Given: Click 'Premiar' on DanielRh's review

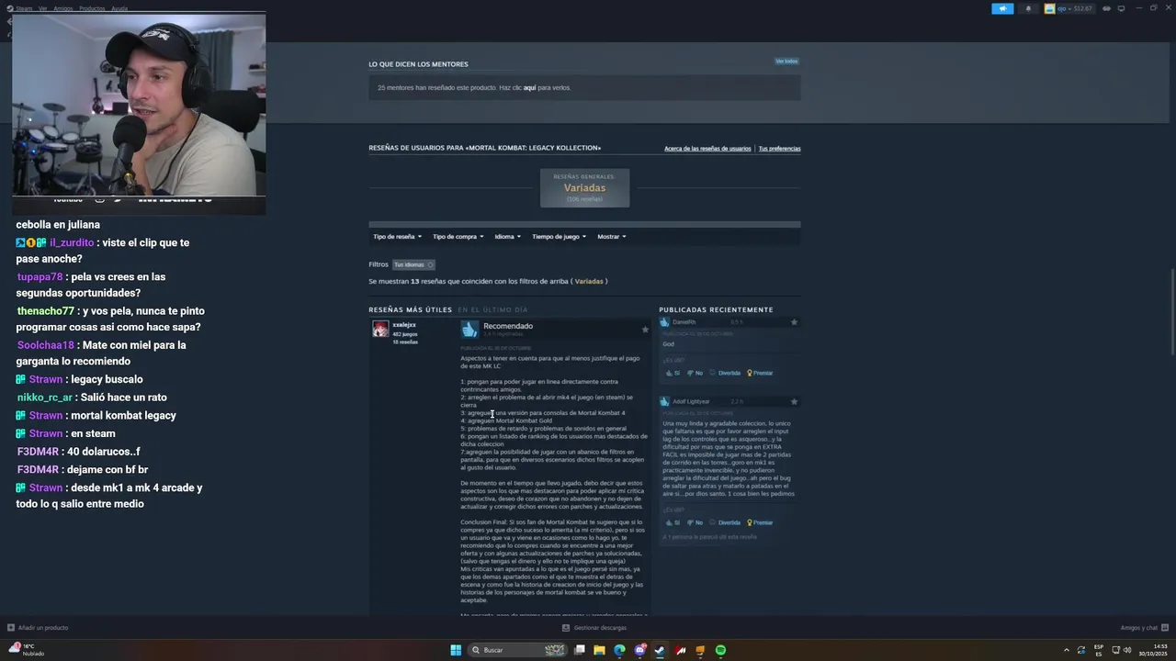Looking at the screenshot, I should 760,374.
